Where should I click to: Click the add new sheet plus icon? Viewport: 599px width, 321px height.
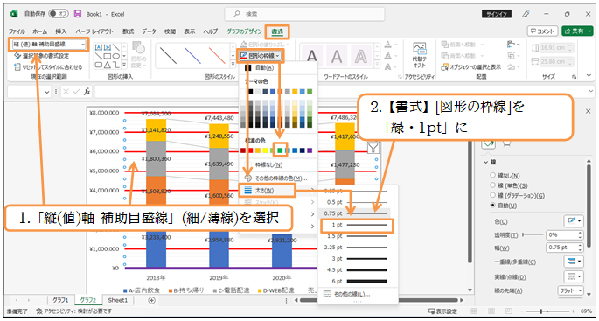(151, 300)
